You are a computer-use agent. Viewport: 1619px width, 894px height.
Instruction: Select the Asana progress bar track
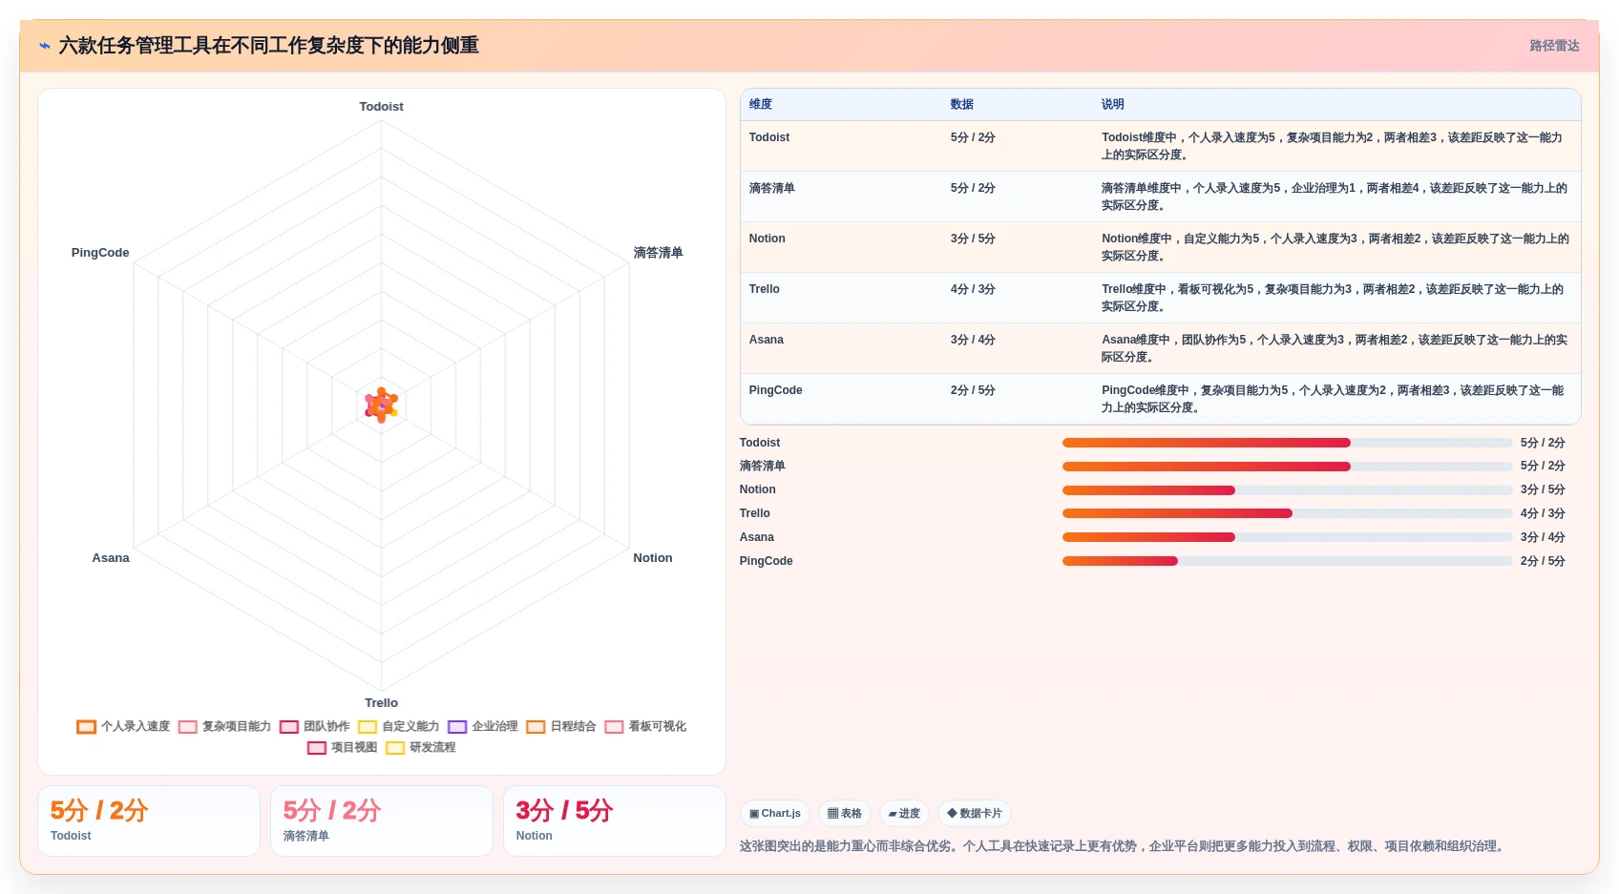(x=1287, y=537)
